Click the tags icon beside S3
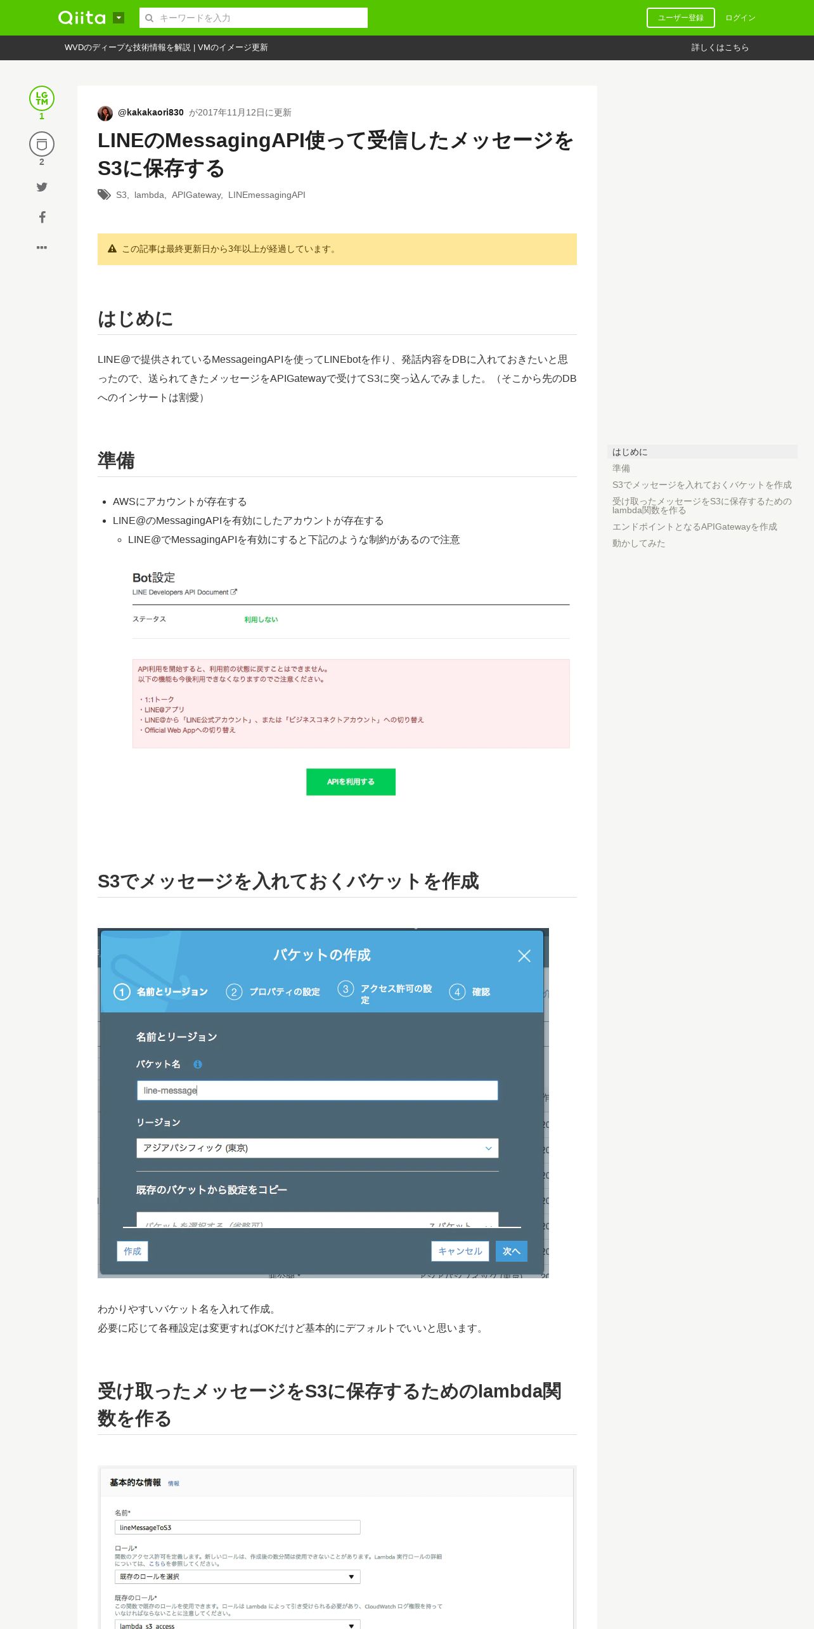814x1629 pixels. pos(104,195)
